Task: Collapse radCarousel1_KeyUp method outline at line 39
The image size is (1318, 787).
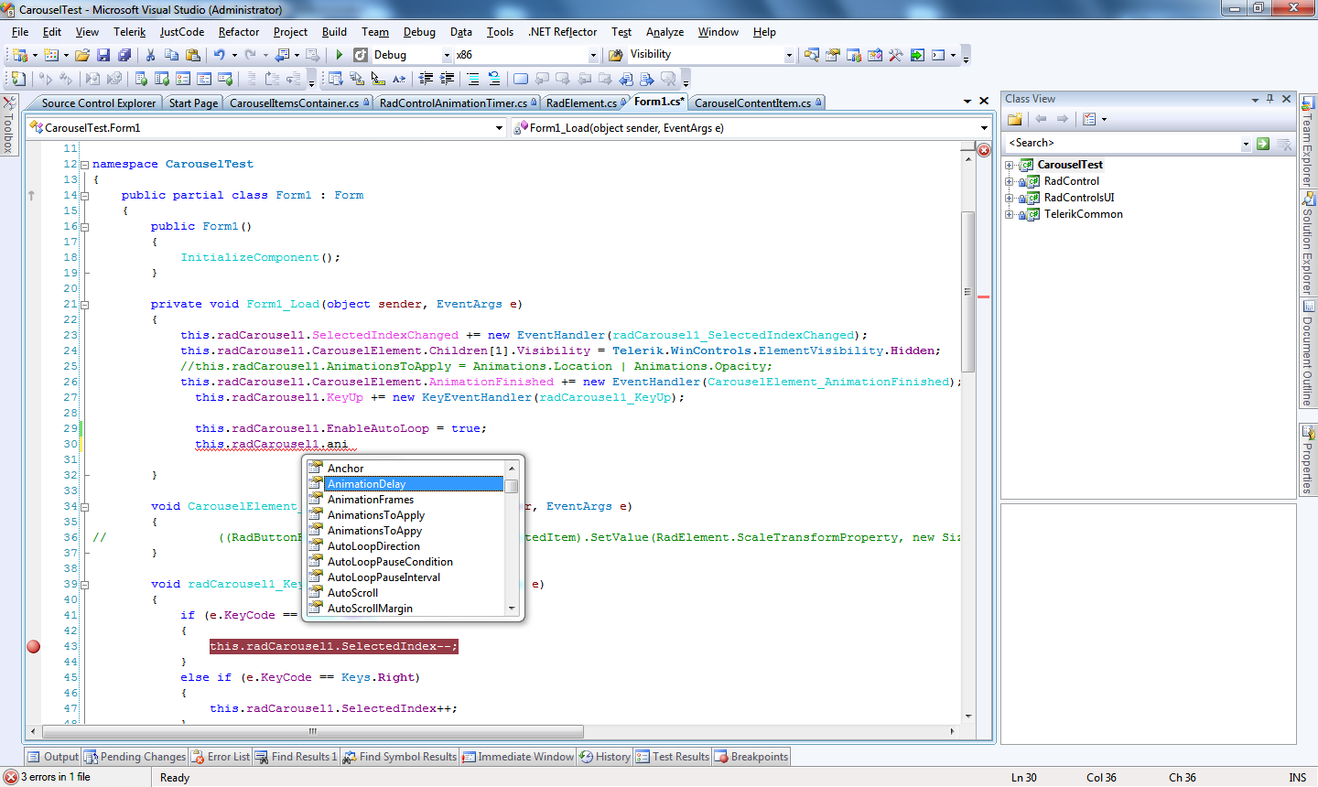Action: (84, 585)
